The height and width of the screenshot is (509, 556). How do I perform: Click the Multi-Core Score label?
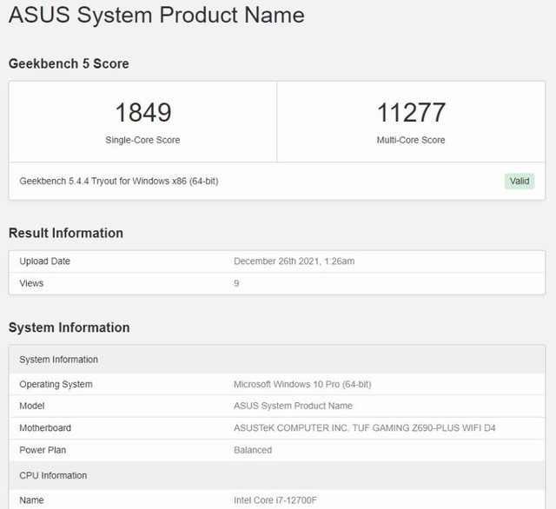[x=411, y=140]
